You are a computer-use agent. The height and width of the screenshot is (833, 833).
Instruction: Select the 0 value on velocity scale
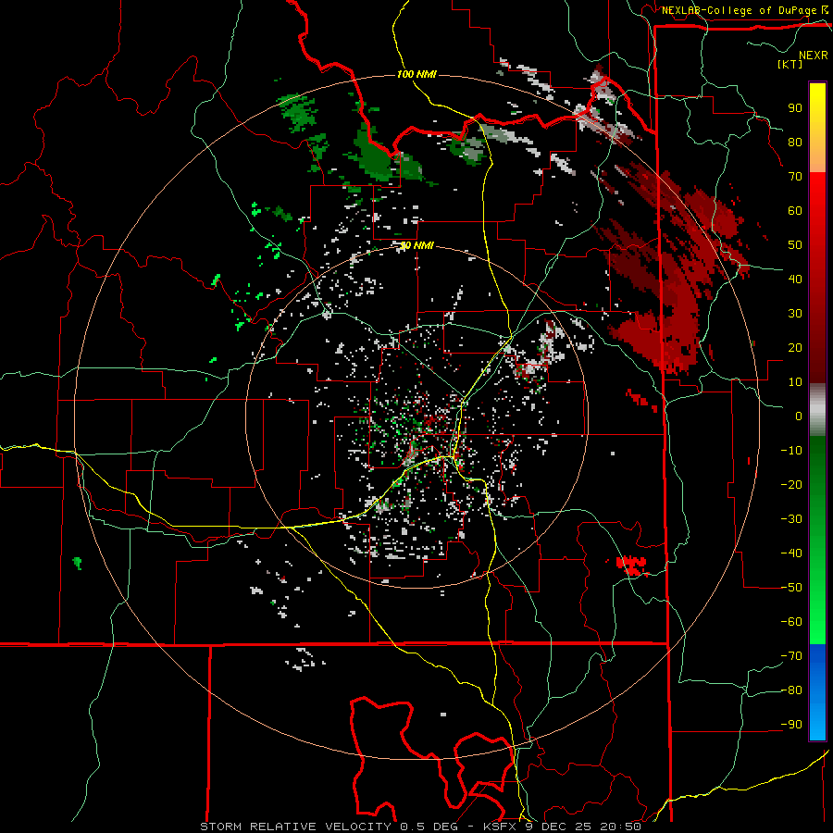pos(799,416)
